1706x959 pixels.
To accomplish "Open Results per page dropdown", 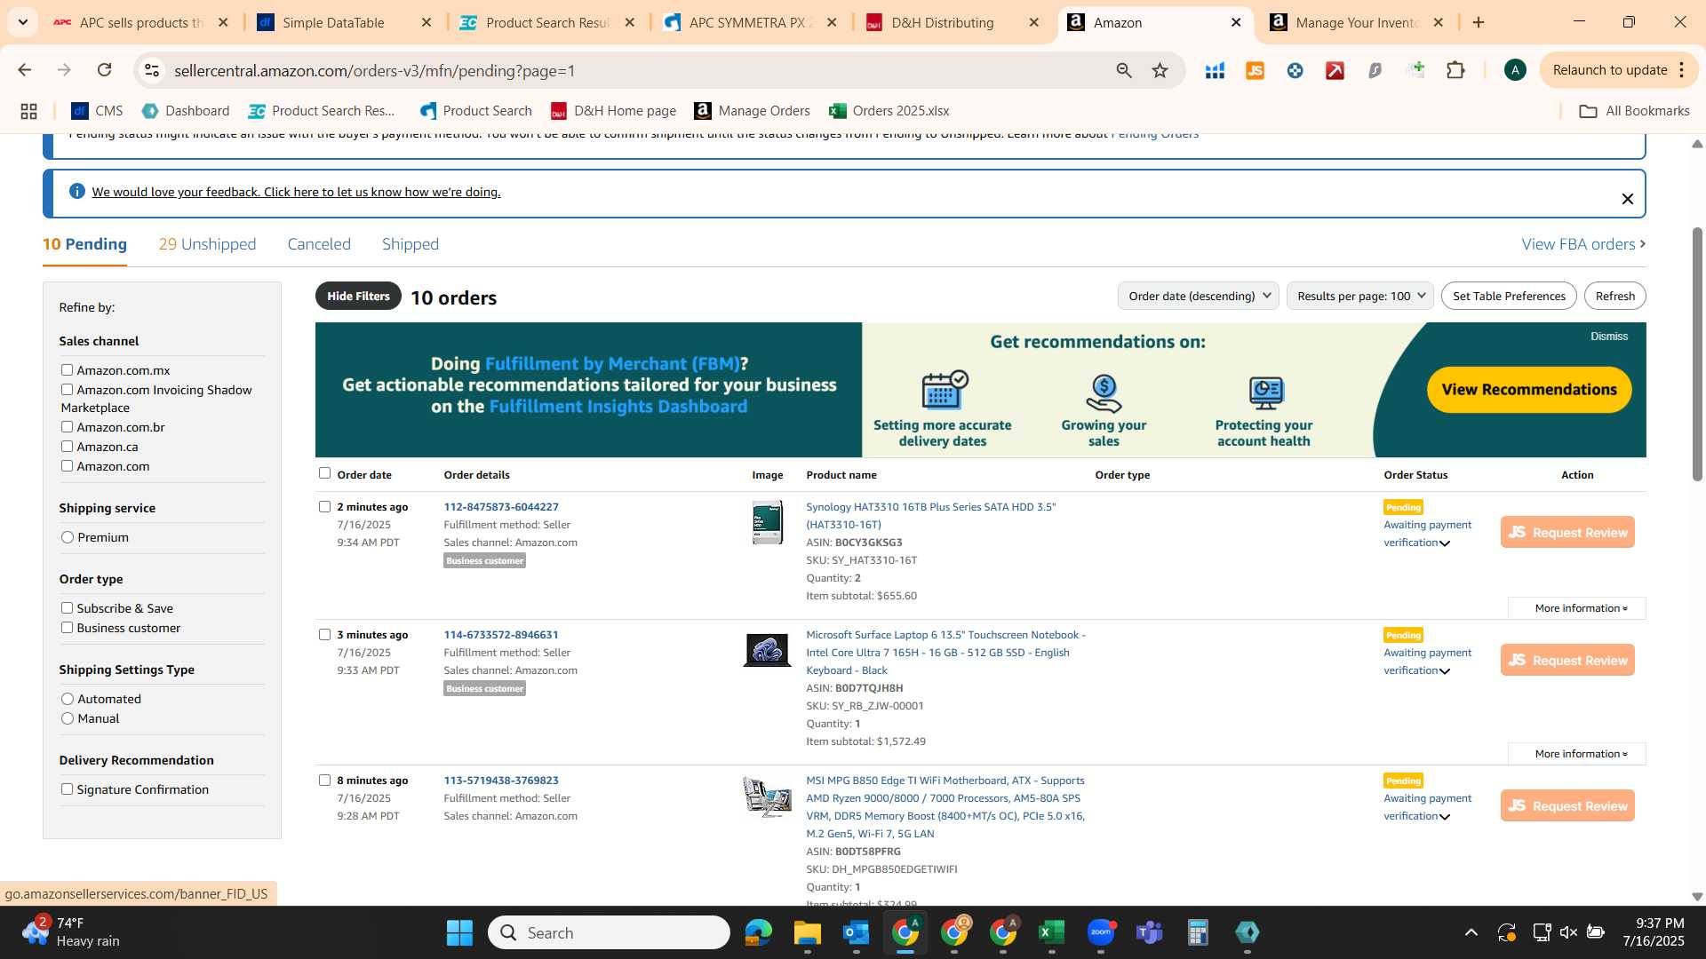I will tap(1359, 296).
